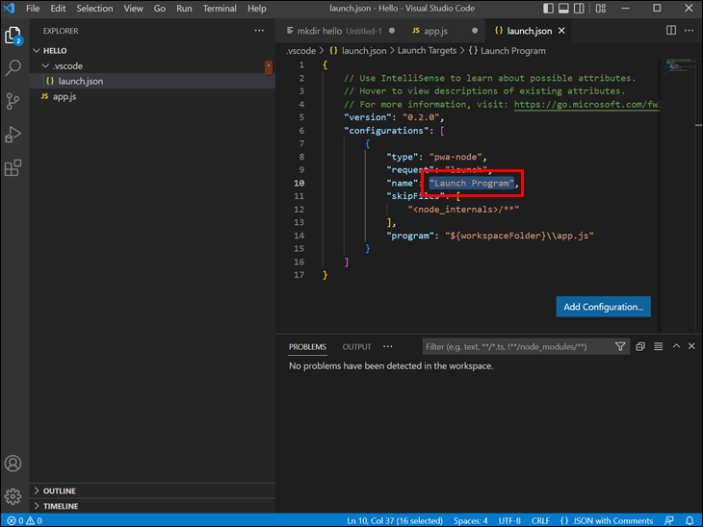Click the Split Editor Right icon
This screenshot has width=703, height=527.
coord(671,31)
